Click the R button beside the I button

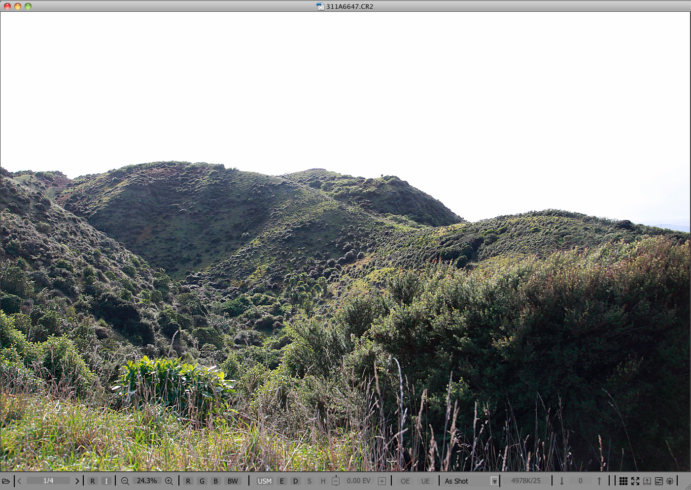pyautogui.click(x=93, y=481)
